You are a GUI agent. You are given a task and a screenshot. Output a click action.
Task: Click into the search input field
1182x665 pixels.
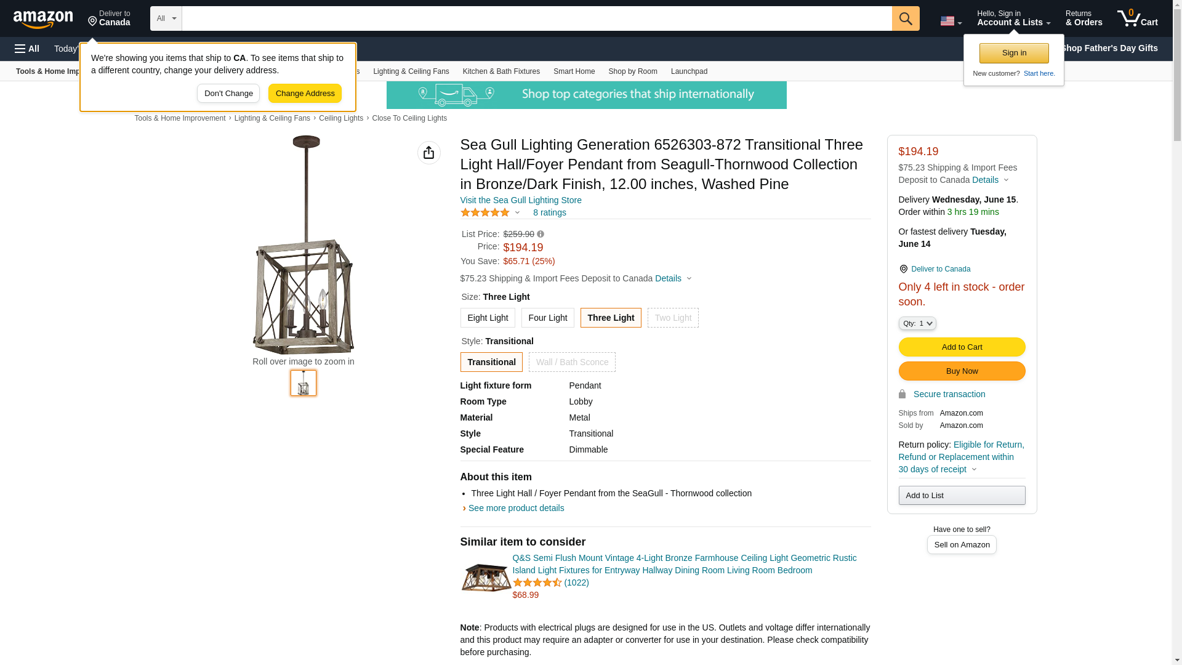(536, 18)
